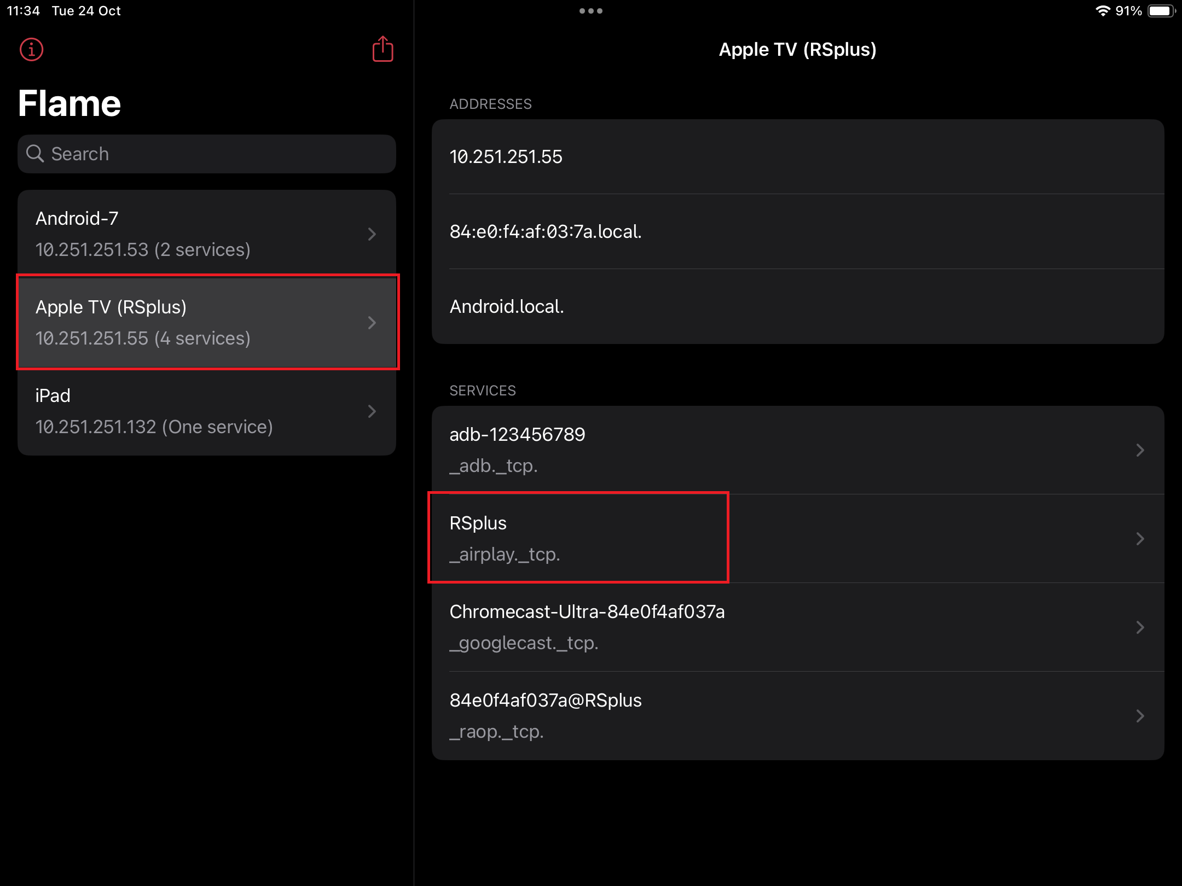Select address 10.251.251.55
The width and height of the screenshot is (1182, 886).
(797, 156)
